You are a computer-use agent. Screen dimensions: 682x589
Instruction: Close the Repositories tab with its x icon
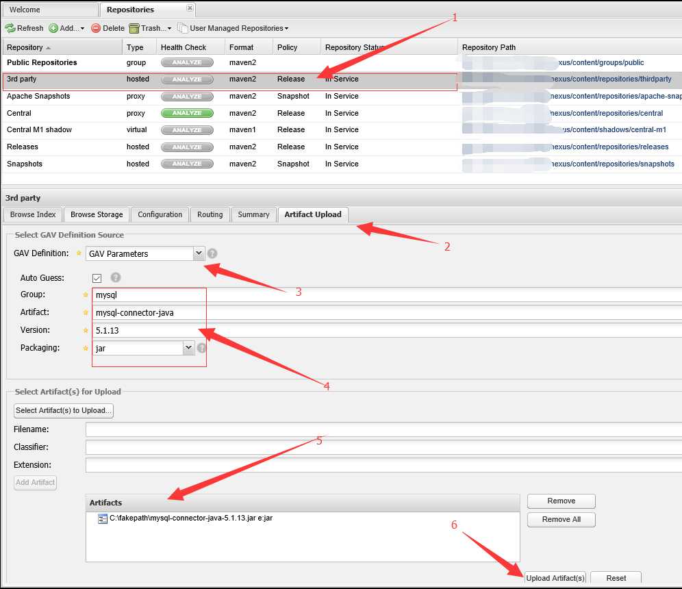(x=190, y=8)
